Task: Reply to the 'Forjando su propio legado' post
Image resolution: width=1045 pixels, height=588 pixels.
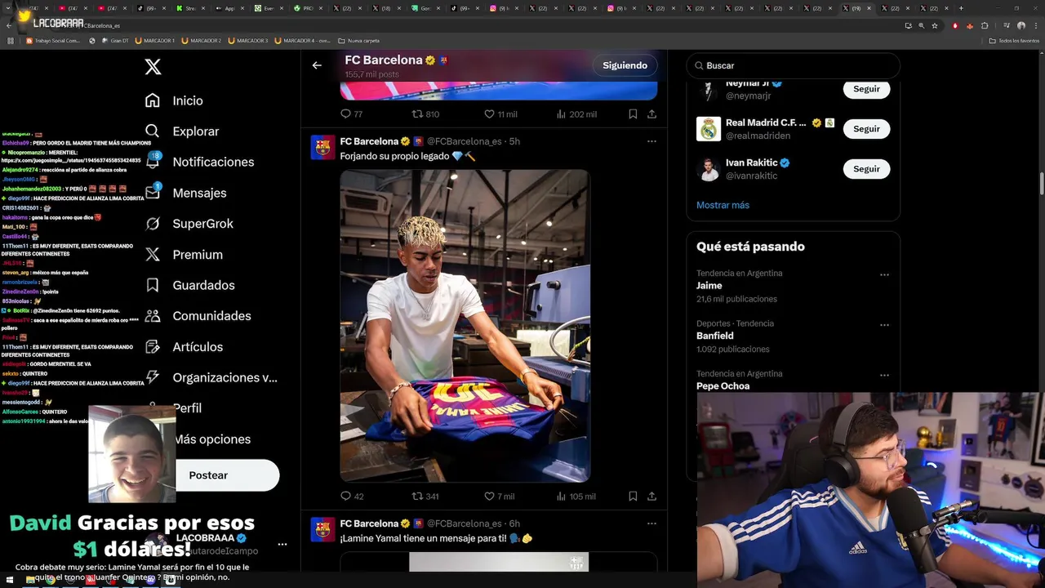Action: coord(345,496)
